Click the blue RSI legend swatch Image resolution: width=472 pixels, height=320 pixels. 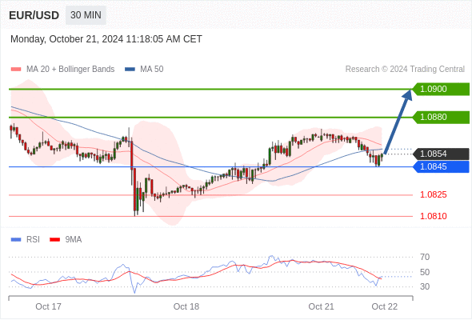[16, 240]
